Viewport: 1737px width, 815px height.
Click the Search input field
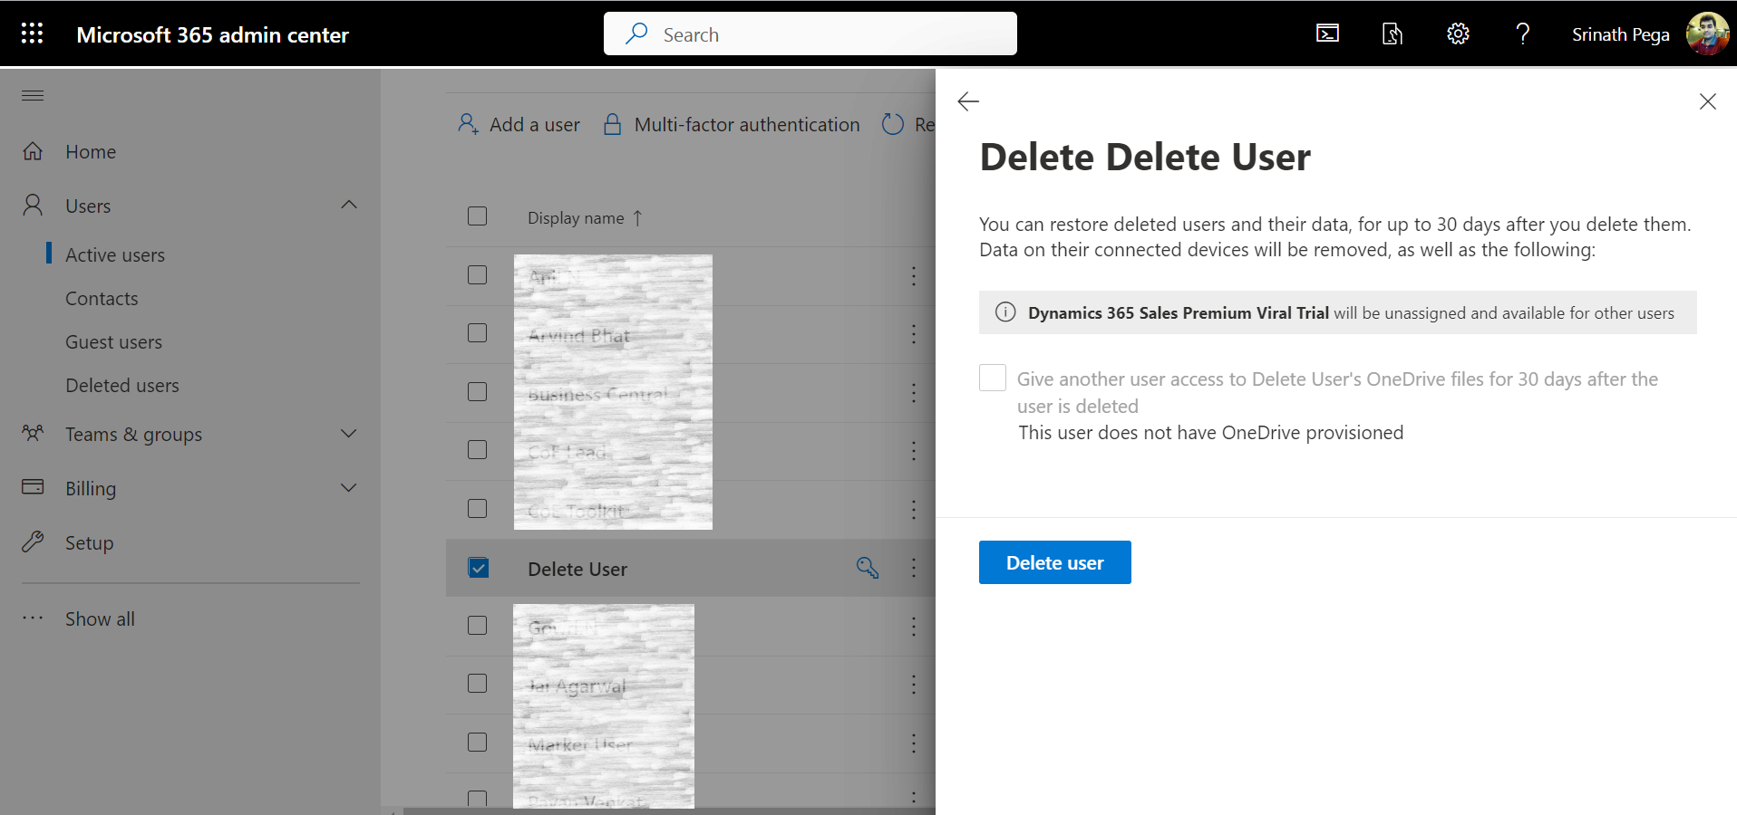[810, 34]
